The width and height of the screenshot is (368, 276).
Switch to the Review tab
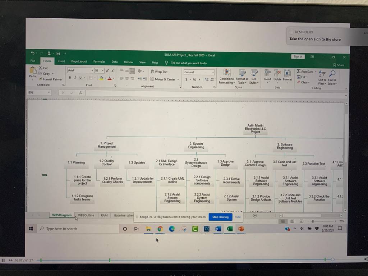[x=128, y=62]
